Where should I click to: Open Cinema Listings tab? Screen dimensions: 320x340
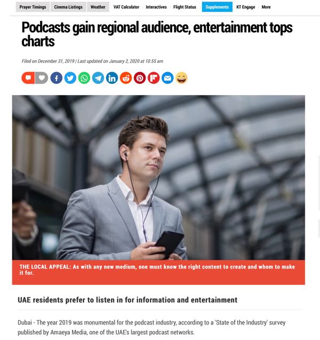click(x=68, y=7)
